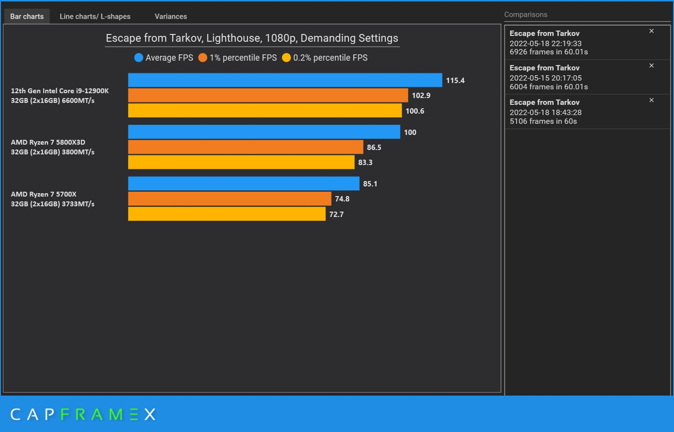Toggle the 1% percentile FPS legend label

243,58
